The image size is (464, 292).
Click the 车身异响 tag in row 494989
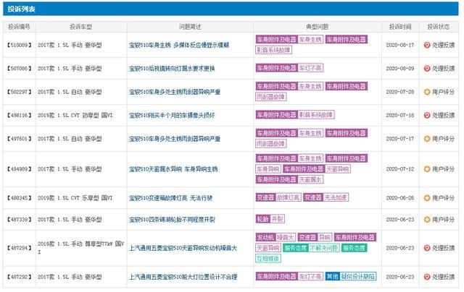268,169
